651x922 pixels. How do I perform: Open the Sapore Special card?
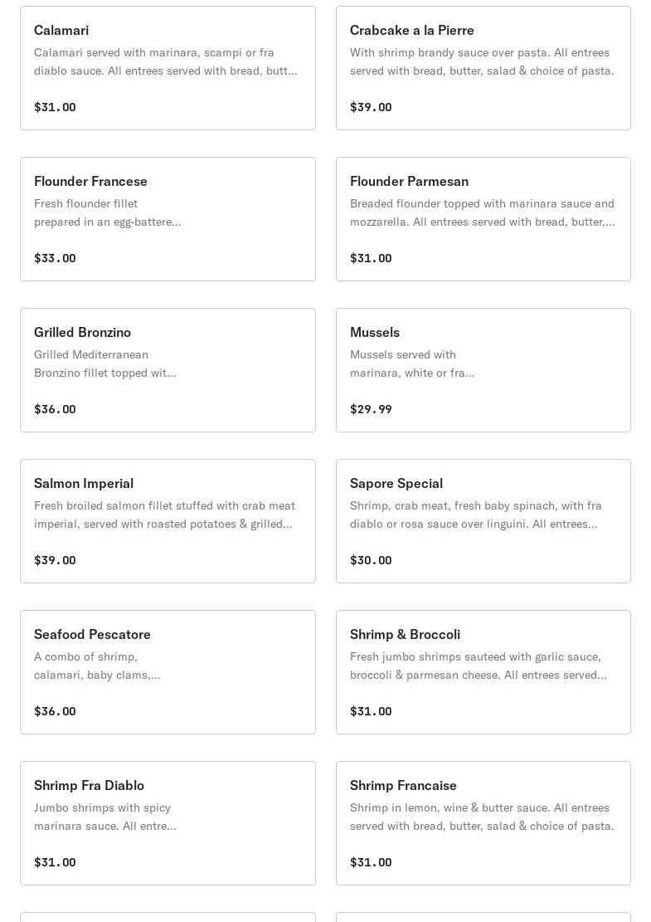tap(483, 521)
